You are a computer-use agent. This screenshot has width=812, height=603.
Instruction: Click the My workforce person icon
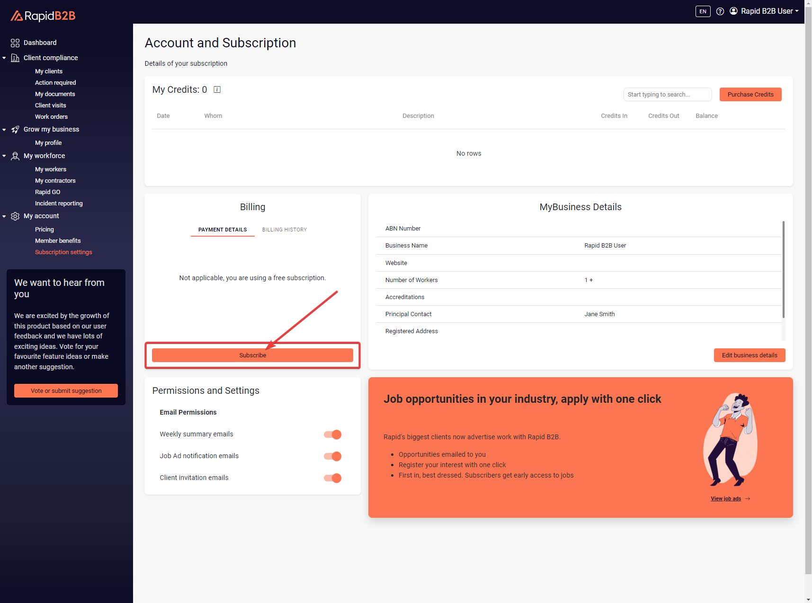[x=15, y=156]
